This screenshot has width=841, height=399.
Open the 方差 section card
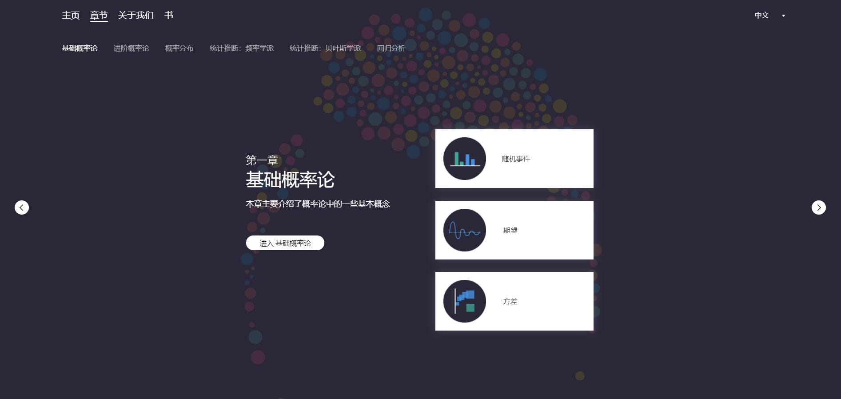tap(514, 301)
